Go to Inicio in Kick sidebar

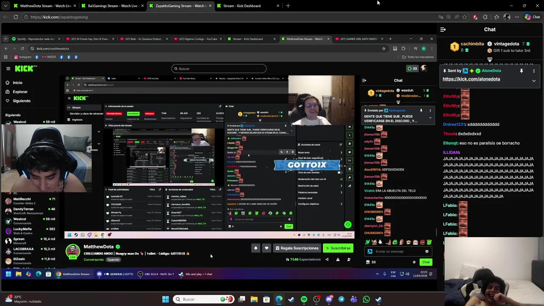(17, 83)
